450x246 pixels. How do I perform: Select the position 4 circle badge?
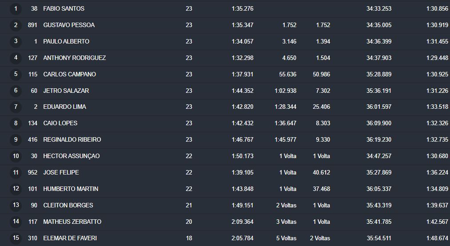pyautogui.click(x=16, y=58)
